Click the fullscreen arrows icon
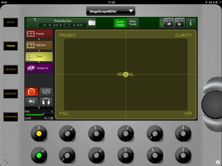 coord(6,161)
